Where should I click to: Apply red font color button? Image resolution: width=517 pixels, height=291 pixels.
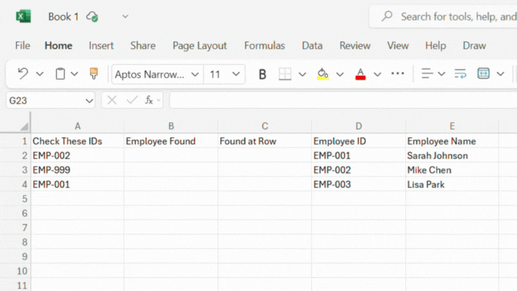pos(360,74)
